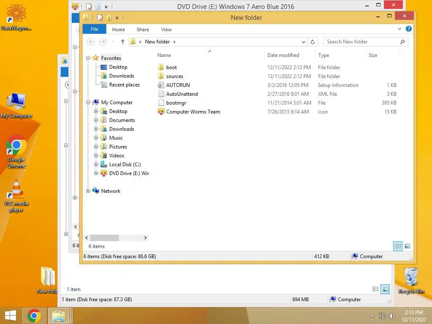Click the navigation pane scroll left arrow
Image resolution: width=432 pixels, height=324 pixels.
(x=86, y=238)
